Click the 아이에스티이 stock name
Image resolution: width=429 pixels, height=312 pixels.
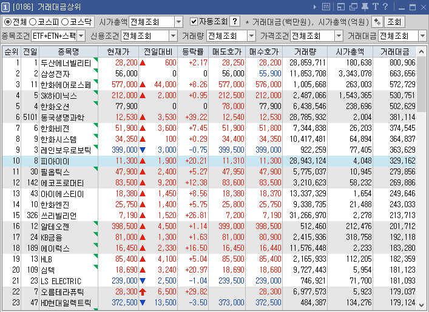62,194
